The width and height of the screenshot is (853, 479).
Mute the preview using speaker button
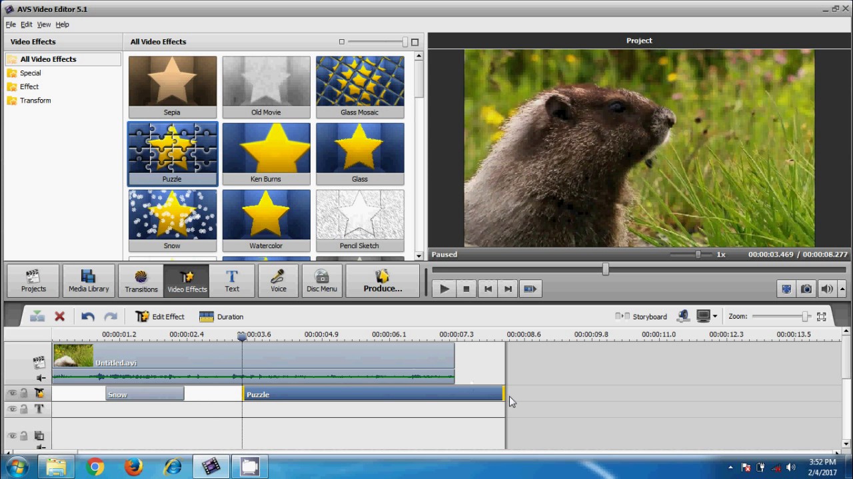point(826,289)
